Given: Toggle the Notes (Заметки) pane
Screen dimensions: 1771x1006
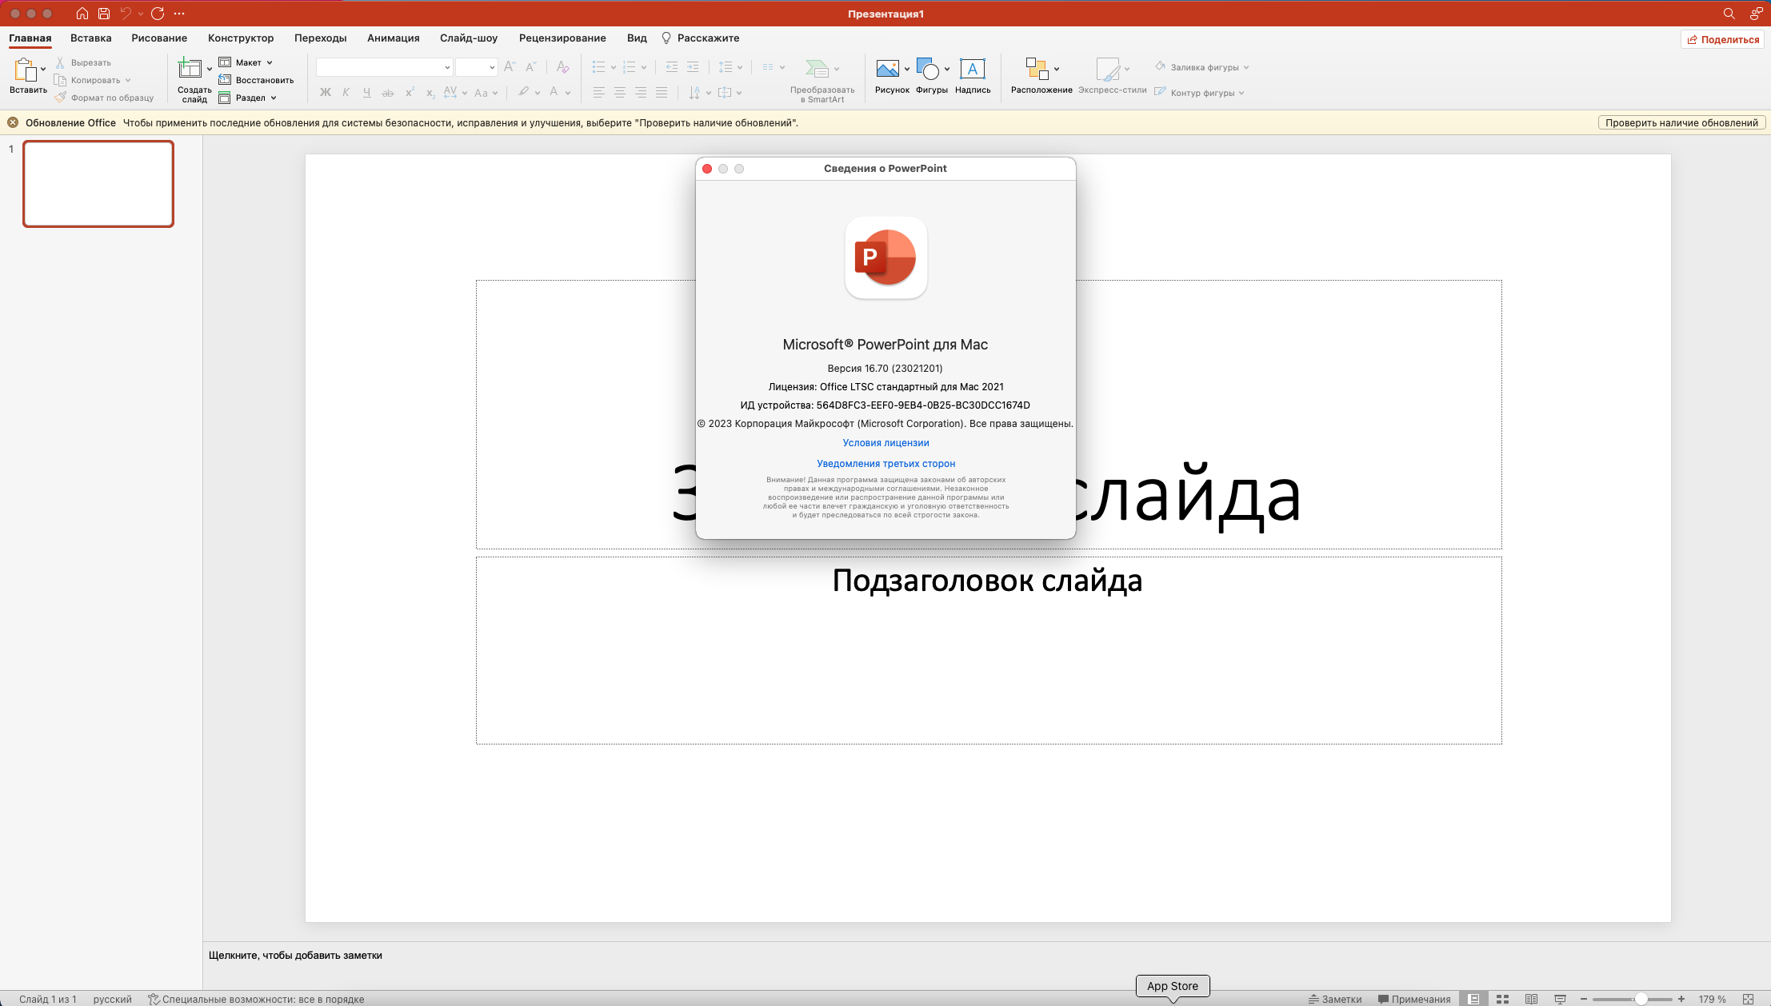Looking at the screenshot, I should [x=1334, y=999].
